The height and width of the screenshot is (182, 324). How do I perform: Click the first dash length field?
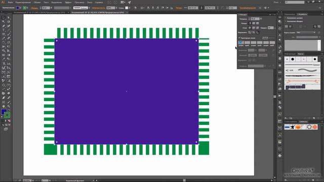(x=241, y=42)
